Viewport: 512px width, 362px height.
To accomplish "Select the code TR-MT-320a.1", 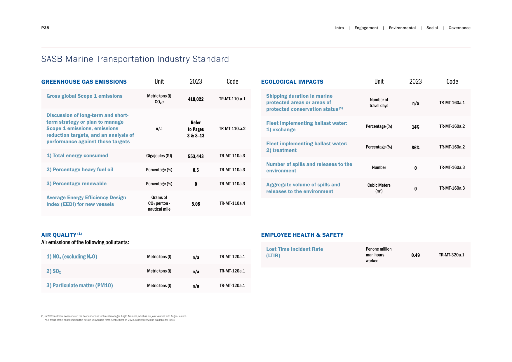I will [x=452, y=255].
